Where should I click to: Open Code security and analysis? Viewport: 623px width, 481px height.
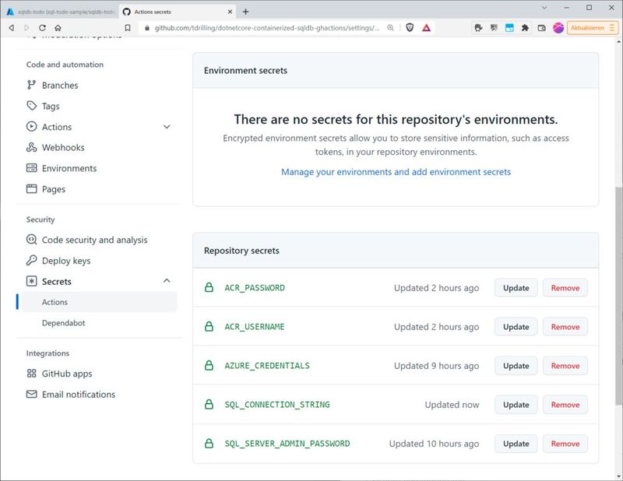pos(94,240)
